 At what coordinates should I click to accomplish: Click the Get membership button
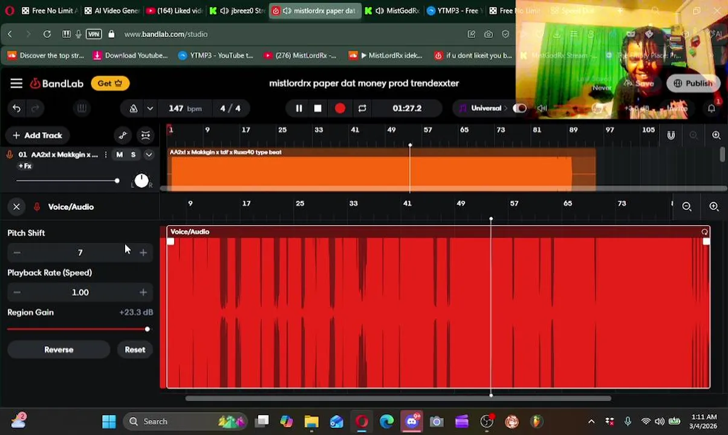(110, 83)
